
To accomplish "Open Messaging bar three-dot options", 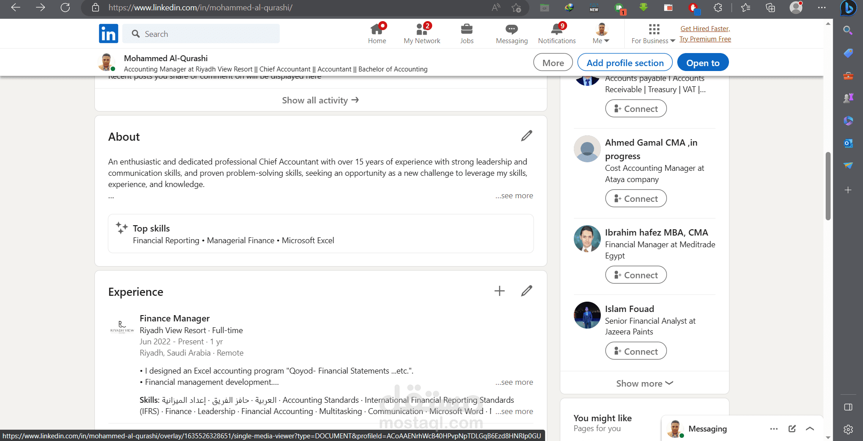I will 774,429.
